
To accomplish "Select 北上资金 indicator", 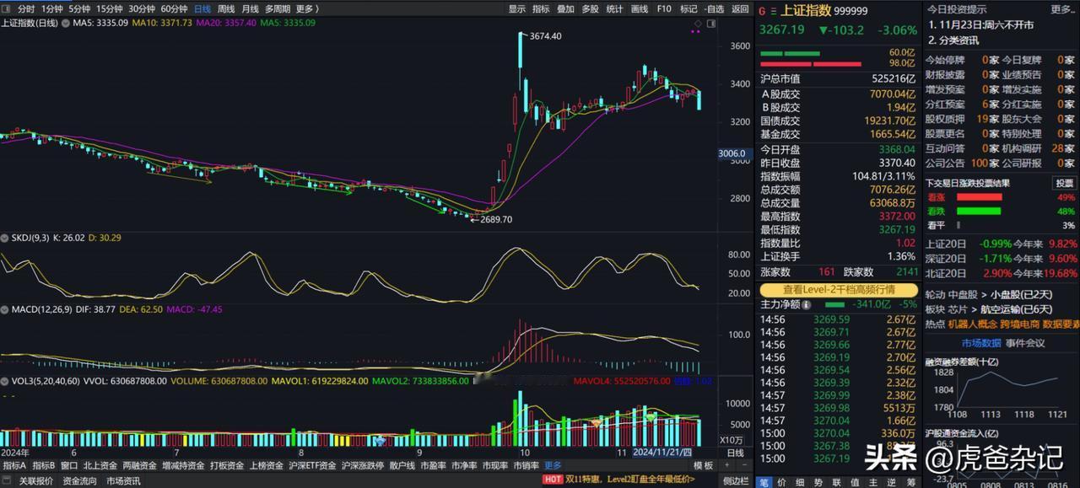I will [100, 465].
